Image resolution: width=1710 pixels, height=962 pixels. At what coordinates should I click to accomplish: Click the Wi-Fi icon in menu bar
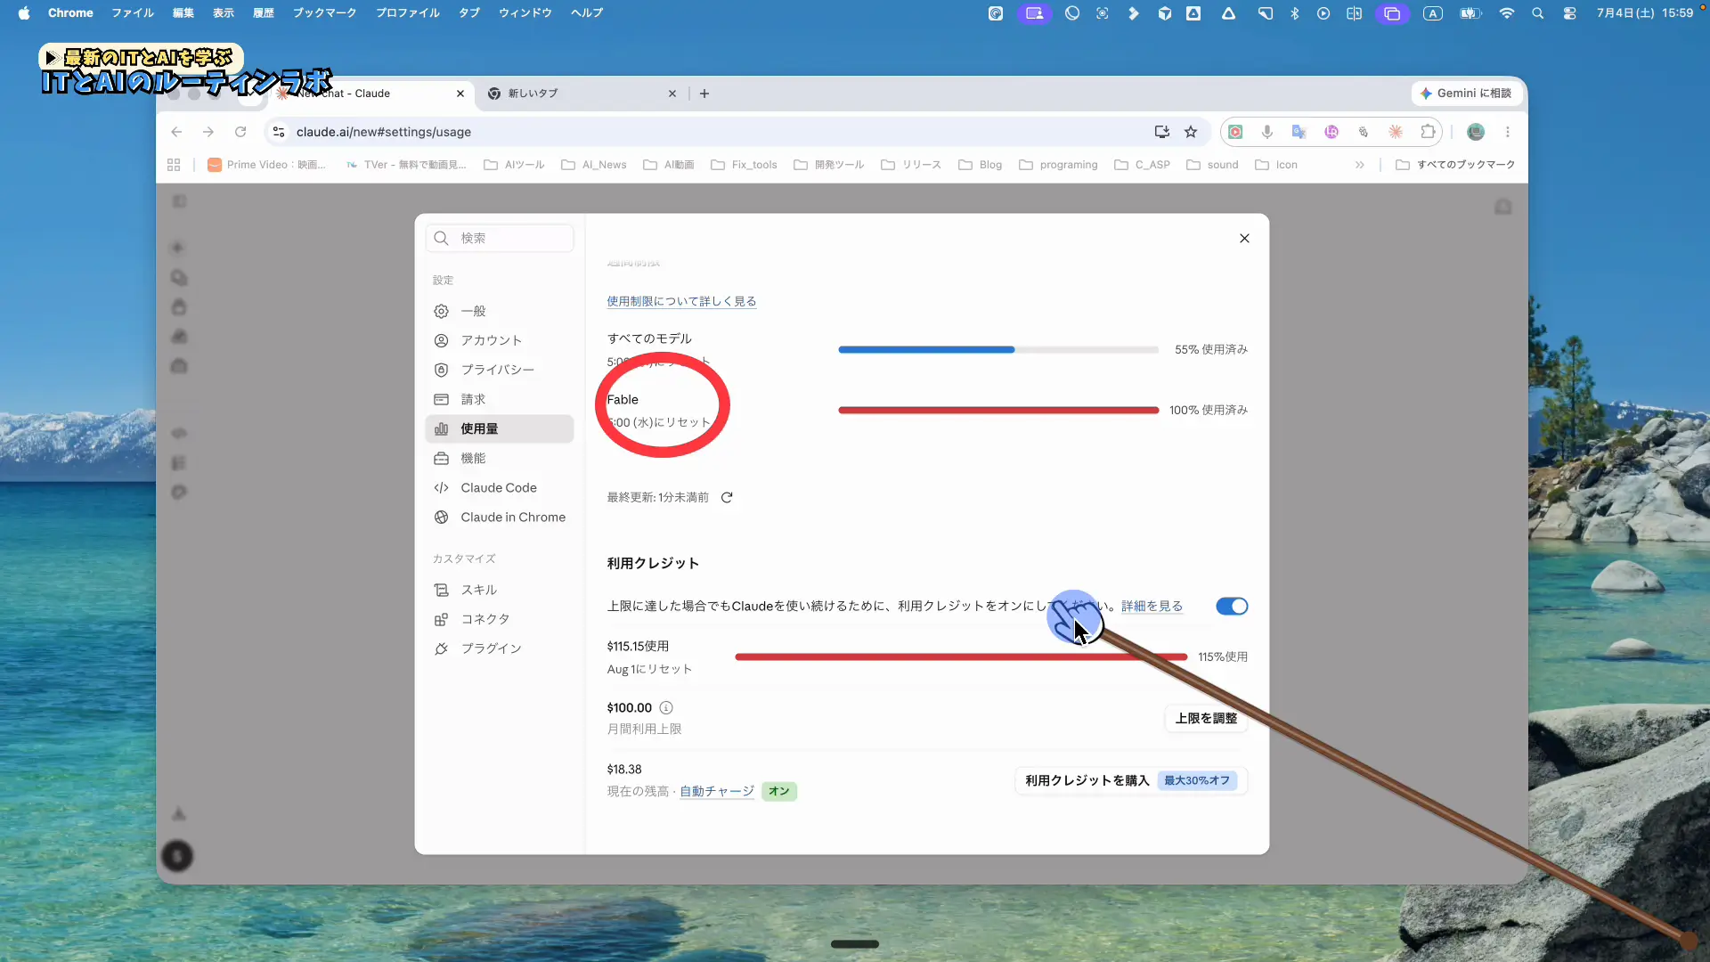point(1506,13)
